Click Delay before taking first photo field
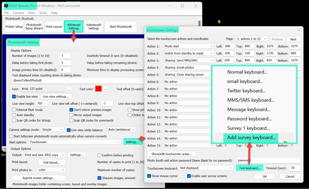Image resolution: width=309 pixels, height=189 pixels. 65,63
